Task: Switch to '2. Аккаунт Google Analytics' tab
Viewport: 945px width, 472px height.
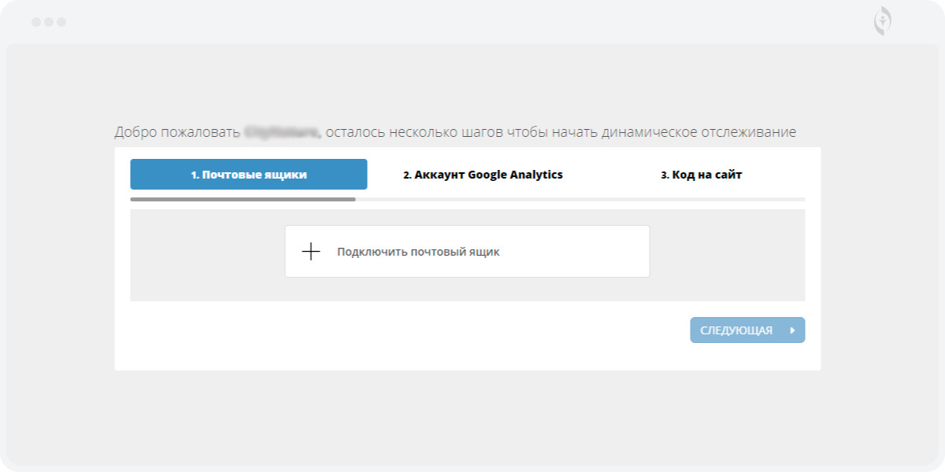Action: [483, 175]
